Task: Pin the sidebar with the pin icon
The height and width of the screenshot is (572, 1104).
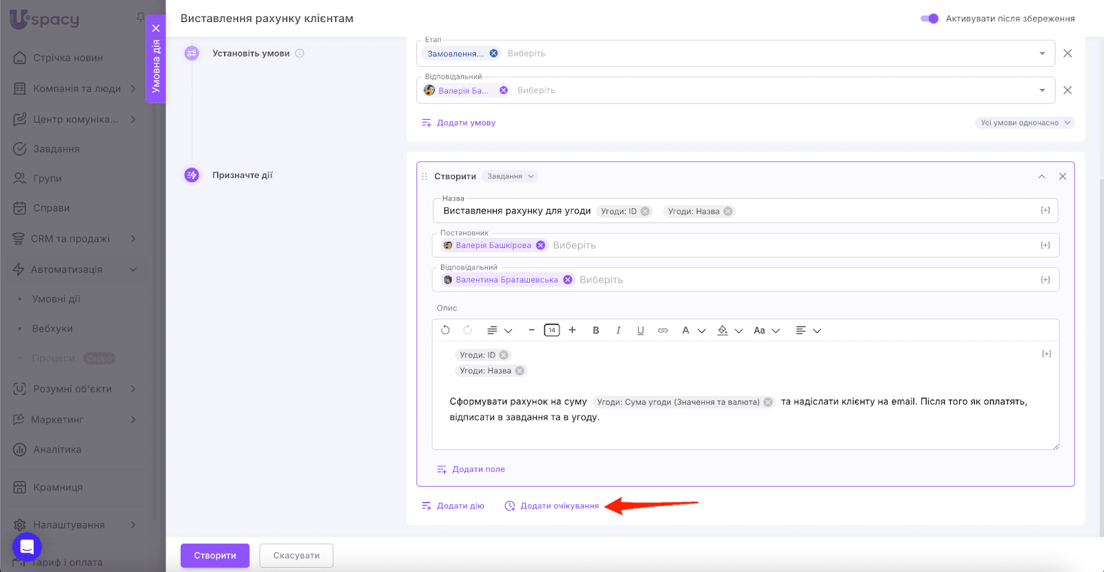Action: point(141,17)
